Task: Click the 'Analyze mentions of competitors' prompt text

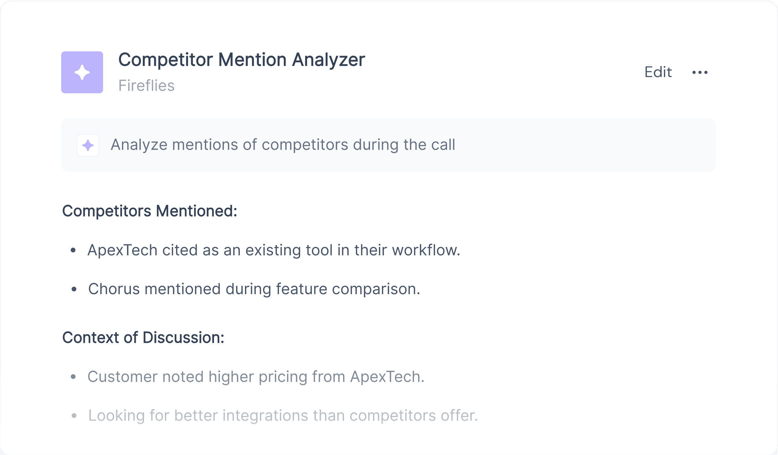Action: pos(283,144)
